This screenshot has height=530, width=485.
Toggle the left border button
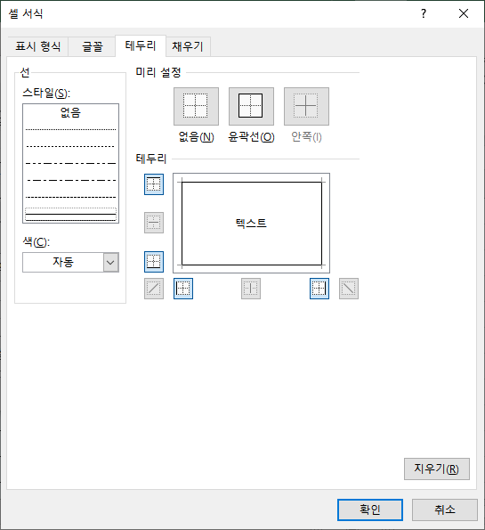coord(183,289)
